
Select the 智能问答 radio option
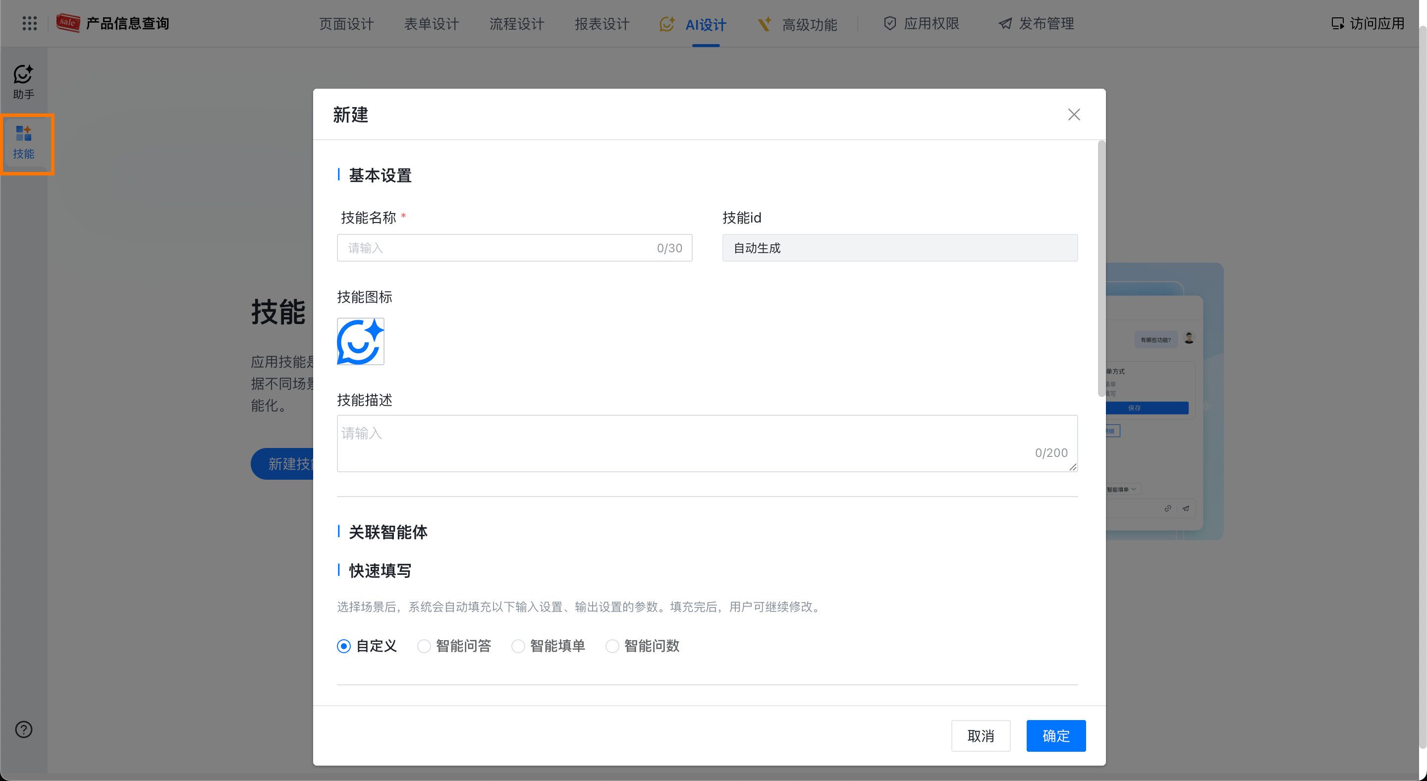point(424,646)
